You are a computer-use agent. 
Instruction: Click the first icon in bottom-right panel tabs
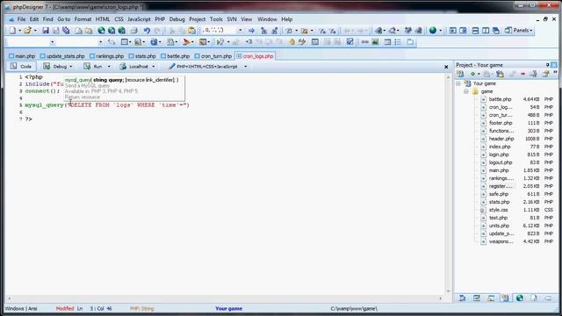click(463, 298)
